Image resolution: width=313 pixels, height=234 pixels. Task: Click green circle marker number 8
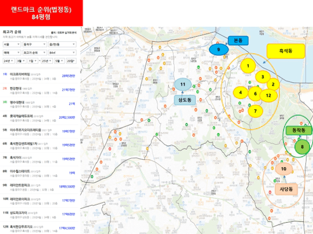tap(302, 147)
